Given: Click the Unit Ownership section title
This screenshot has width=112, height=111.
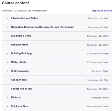Looking at the screenshot, I should [x=20, y=71].
